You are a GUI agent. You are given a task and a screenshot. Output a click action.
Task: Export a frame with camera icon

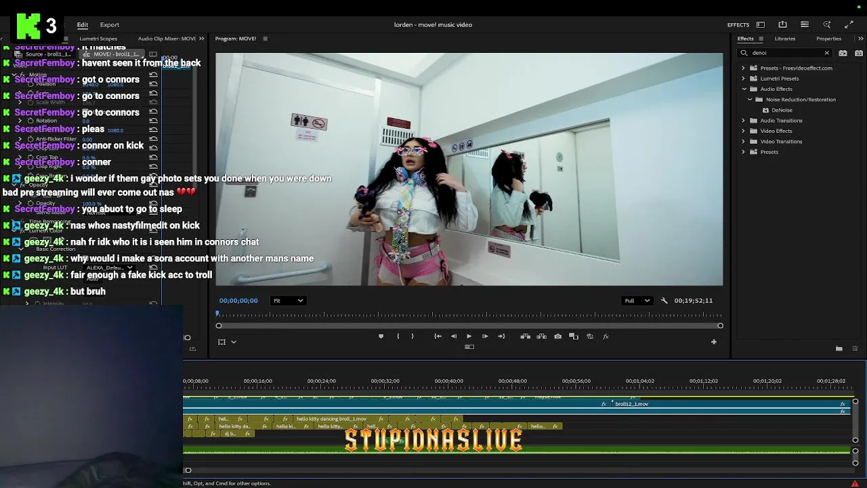point(557,336)
